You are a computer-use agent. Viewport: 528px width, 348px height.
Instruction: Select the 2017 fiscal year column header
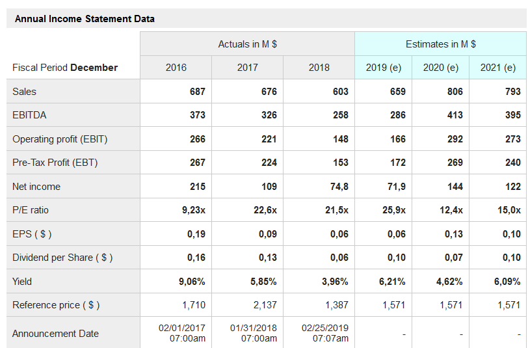click(x=248, y=67)
